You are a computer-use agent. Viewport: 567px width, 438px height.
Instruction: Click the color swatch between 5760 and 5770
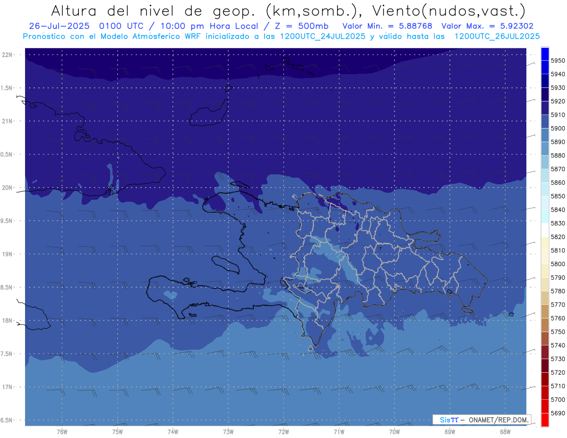click(x=544, y=311)
